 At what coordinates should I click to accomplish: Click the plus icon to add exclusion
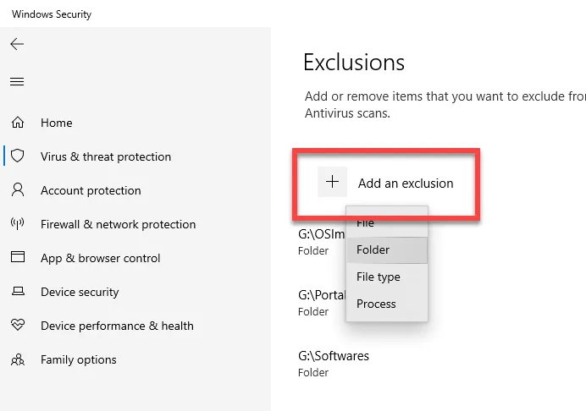coord(332,182)
